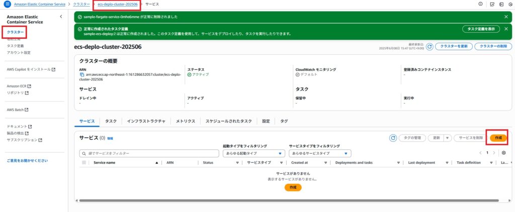Click the アクティブ status text
The width and height of the screenshot is (515, 212).
click(200, 74)
